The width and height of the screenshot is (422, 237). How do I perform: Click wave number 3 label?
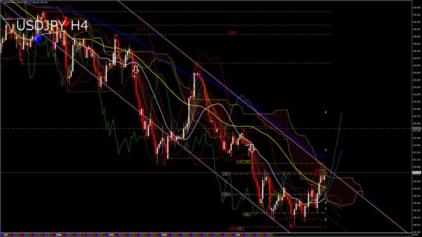tap(326, 150)
